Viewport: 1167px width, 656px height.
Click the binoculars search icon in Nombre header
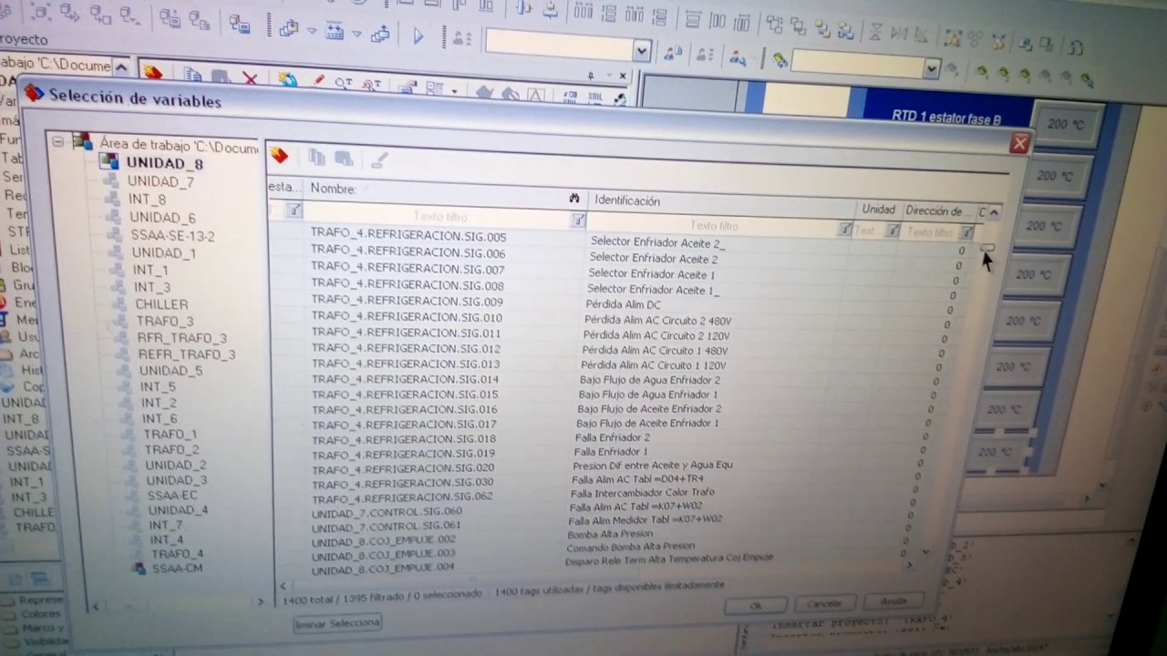pyautogui.click(x=574, y=198)
